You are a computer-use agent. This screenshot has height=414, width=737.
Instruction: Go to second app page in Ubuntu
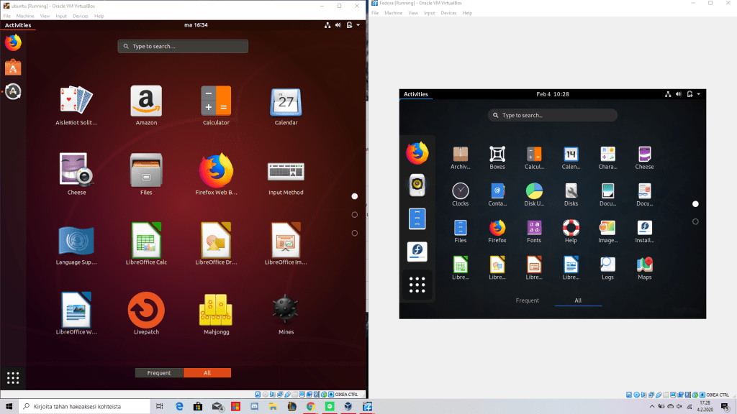click(355, 215)
